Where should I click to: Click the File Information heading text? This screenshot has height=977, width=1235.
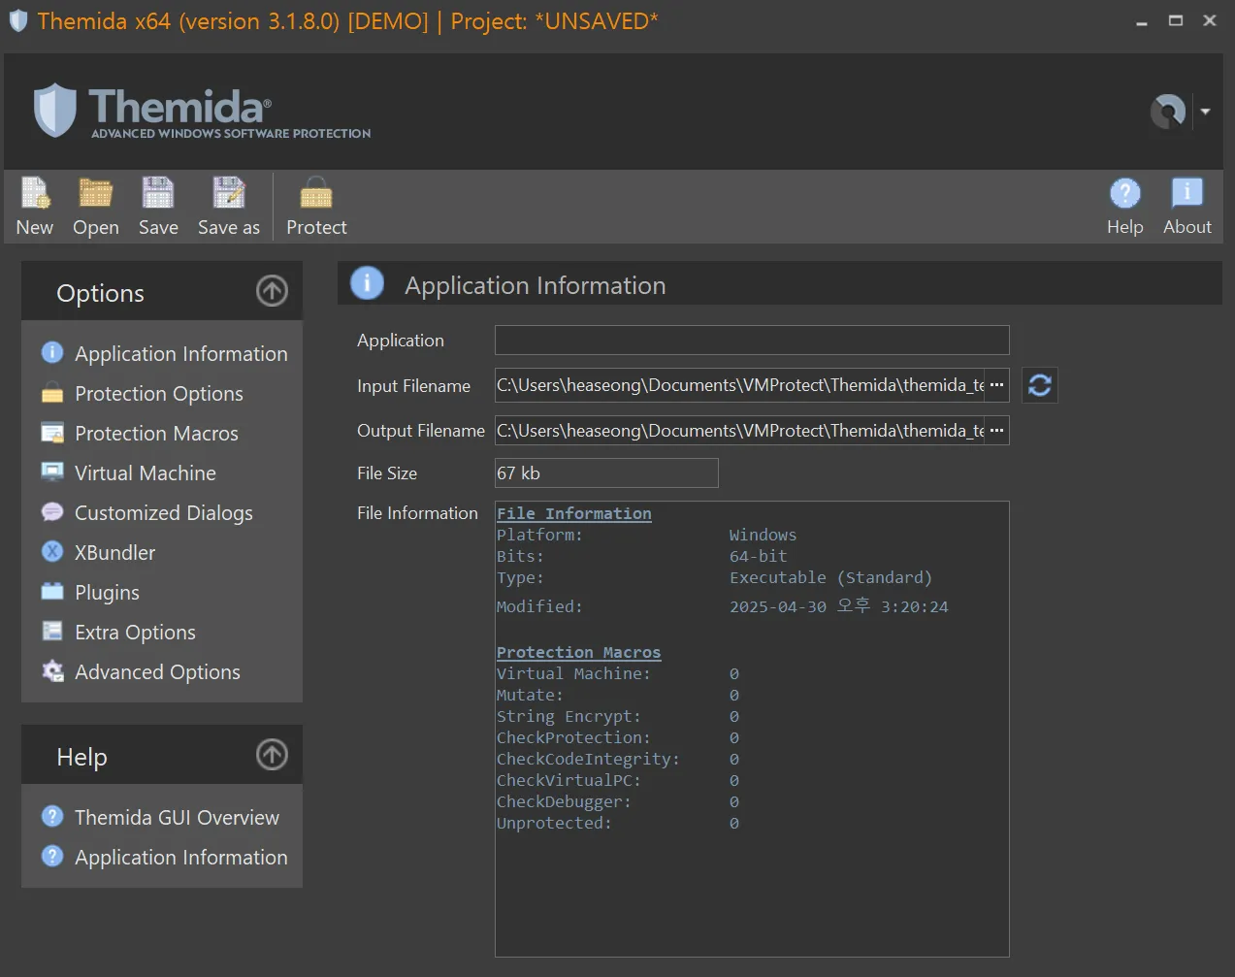(574, 513)
